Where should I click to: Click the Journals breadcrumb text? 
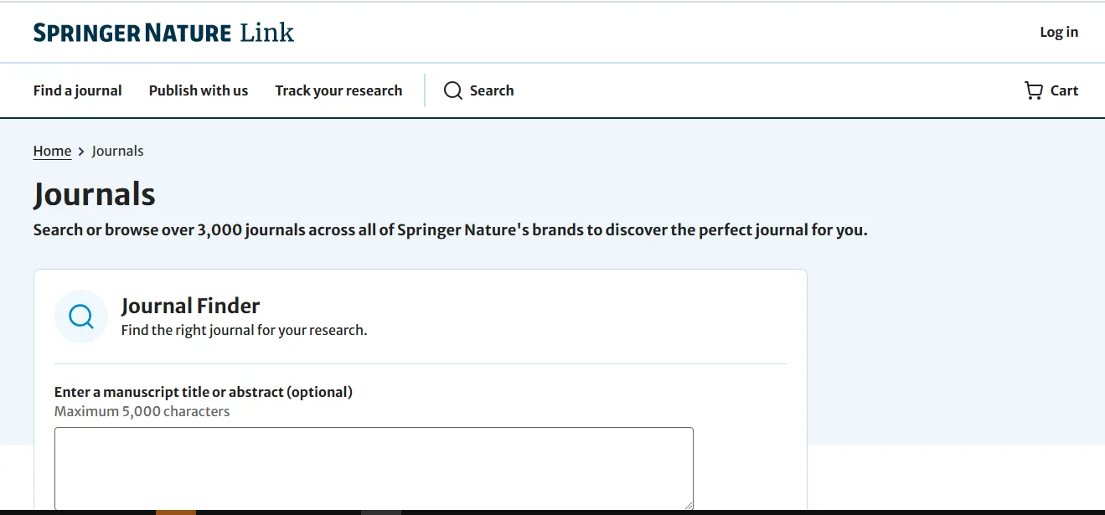(117, 151)
